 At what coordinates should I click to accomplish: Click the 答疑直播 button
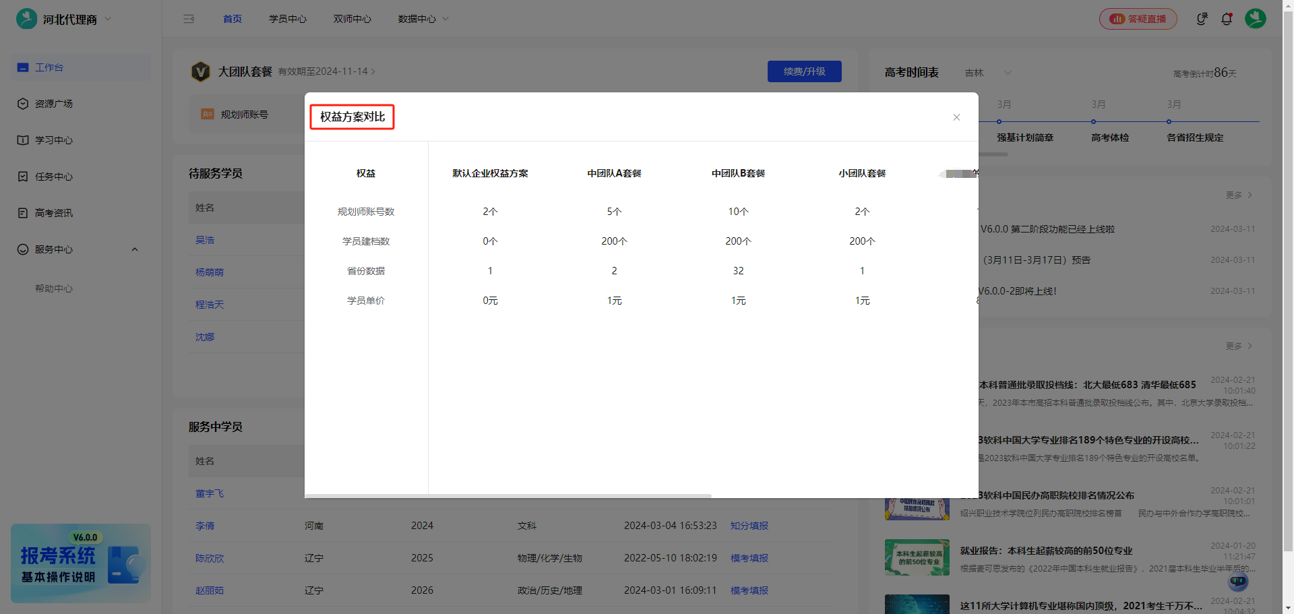pos(1138,19)
